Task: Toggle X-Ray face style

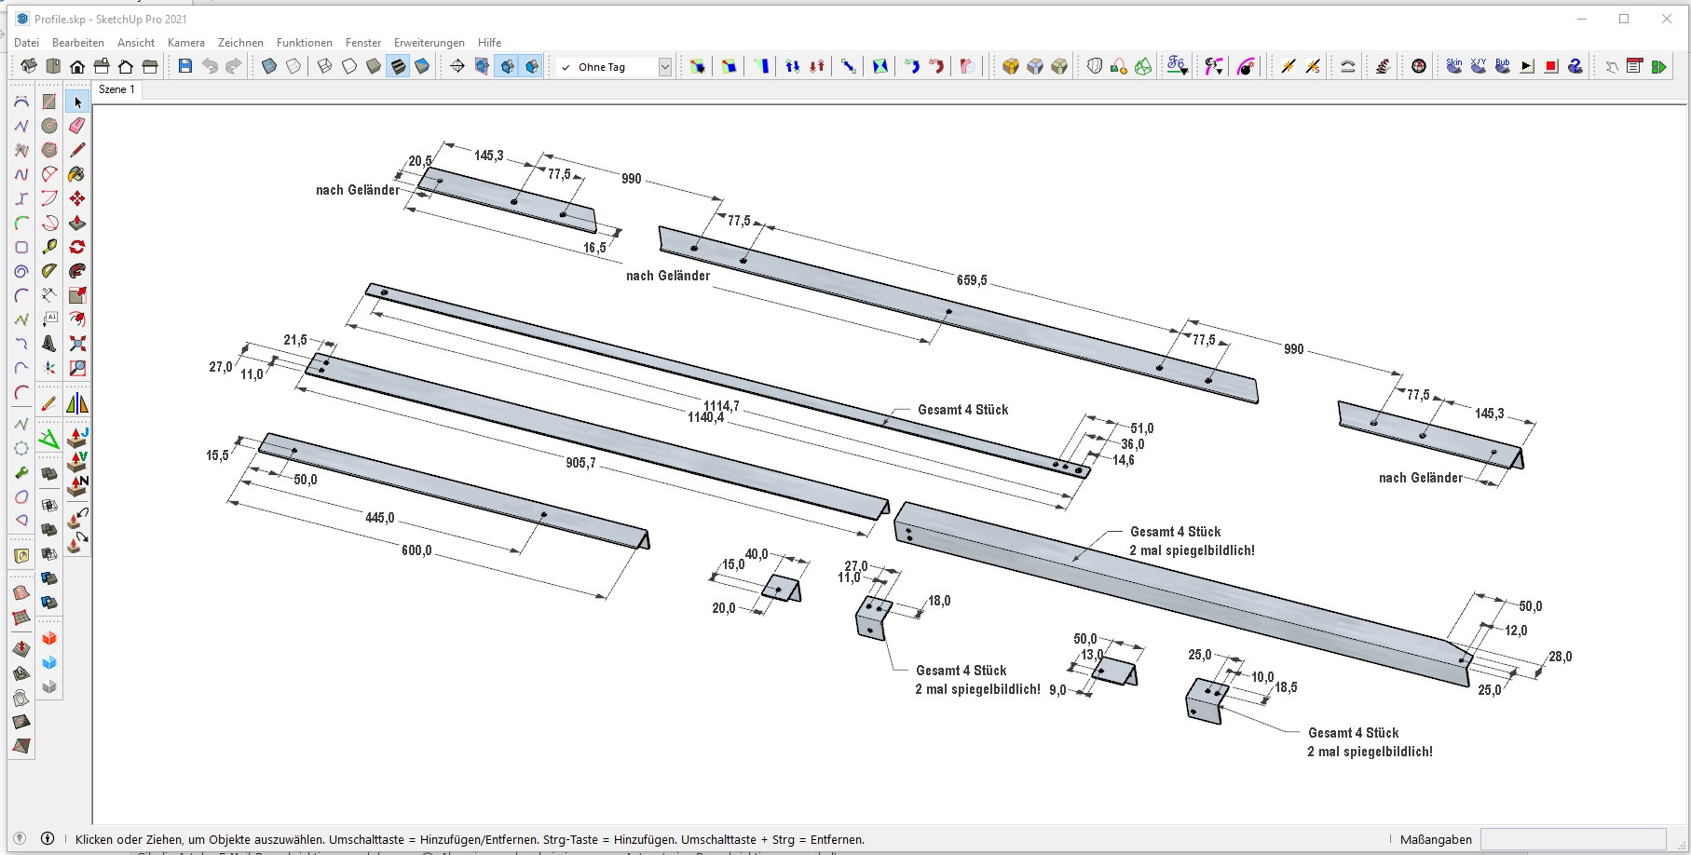Action: pos(269,66)
